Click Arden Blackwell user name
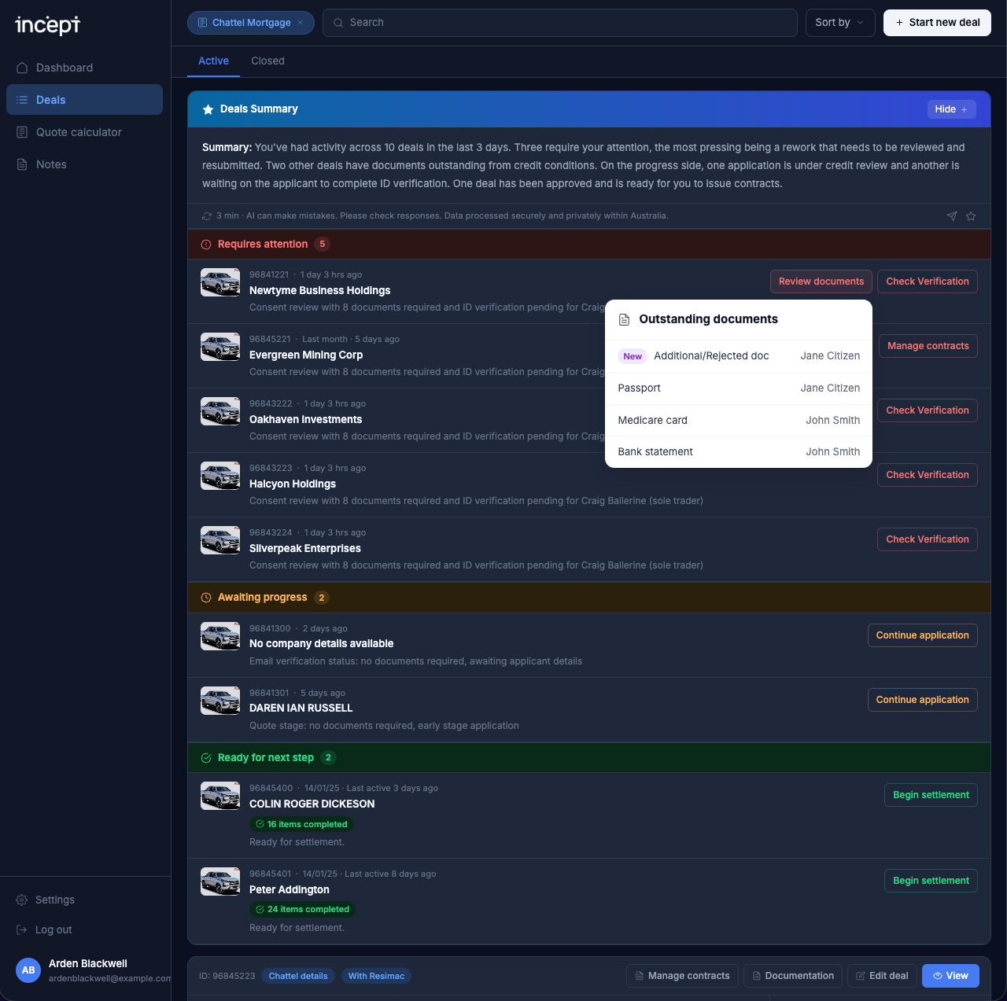 coord(88,963)
